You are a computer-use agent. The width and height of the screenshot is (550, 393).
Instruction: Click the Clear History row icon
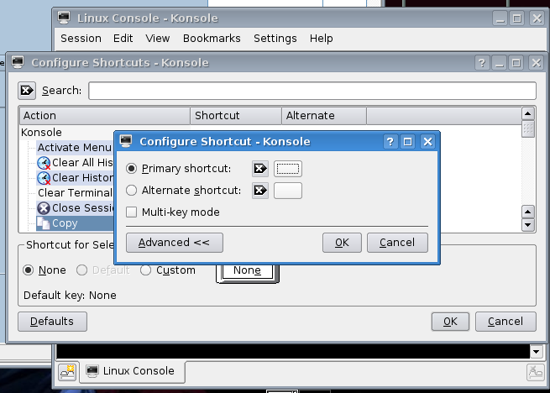click(x=44, y=178)
